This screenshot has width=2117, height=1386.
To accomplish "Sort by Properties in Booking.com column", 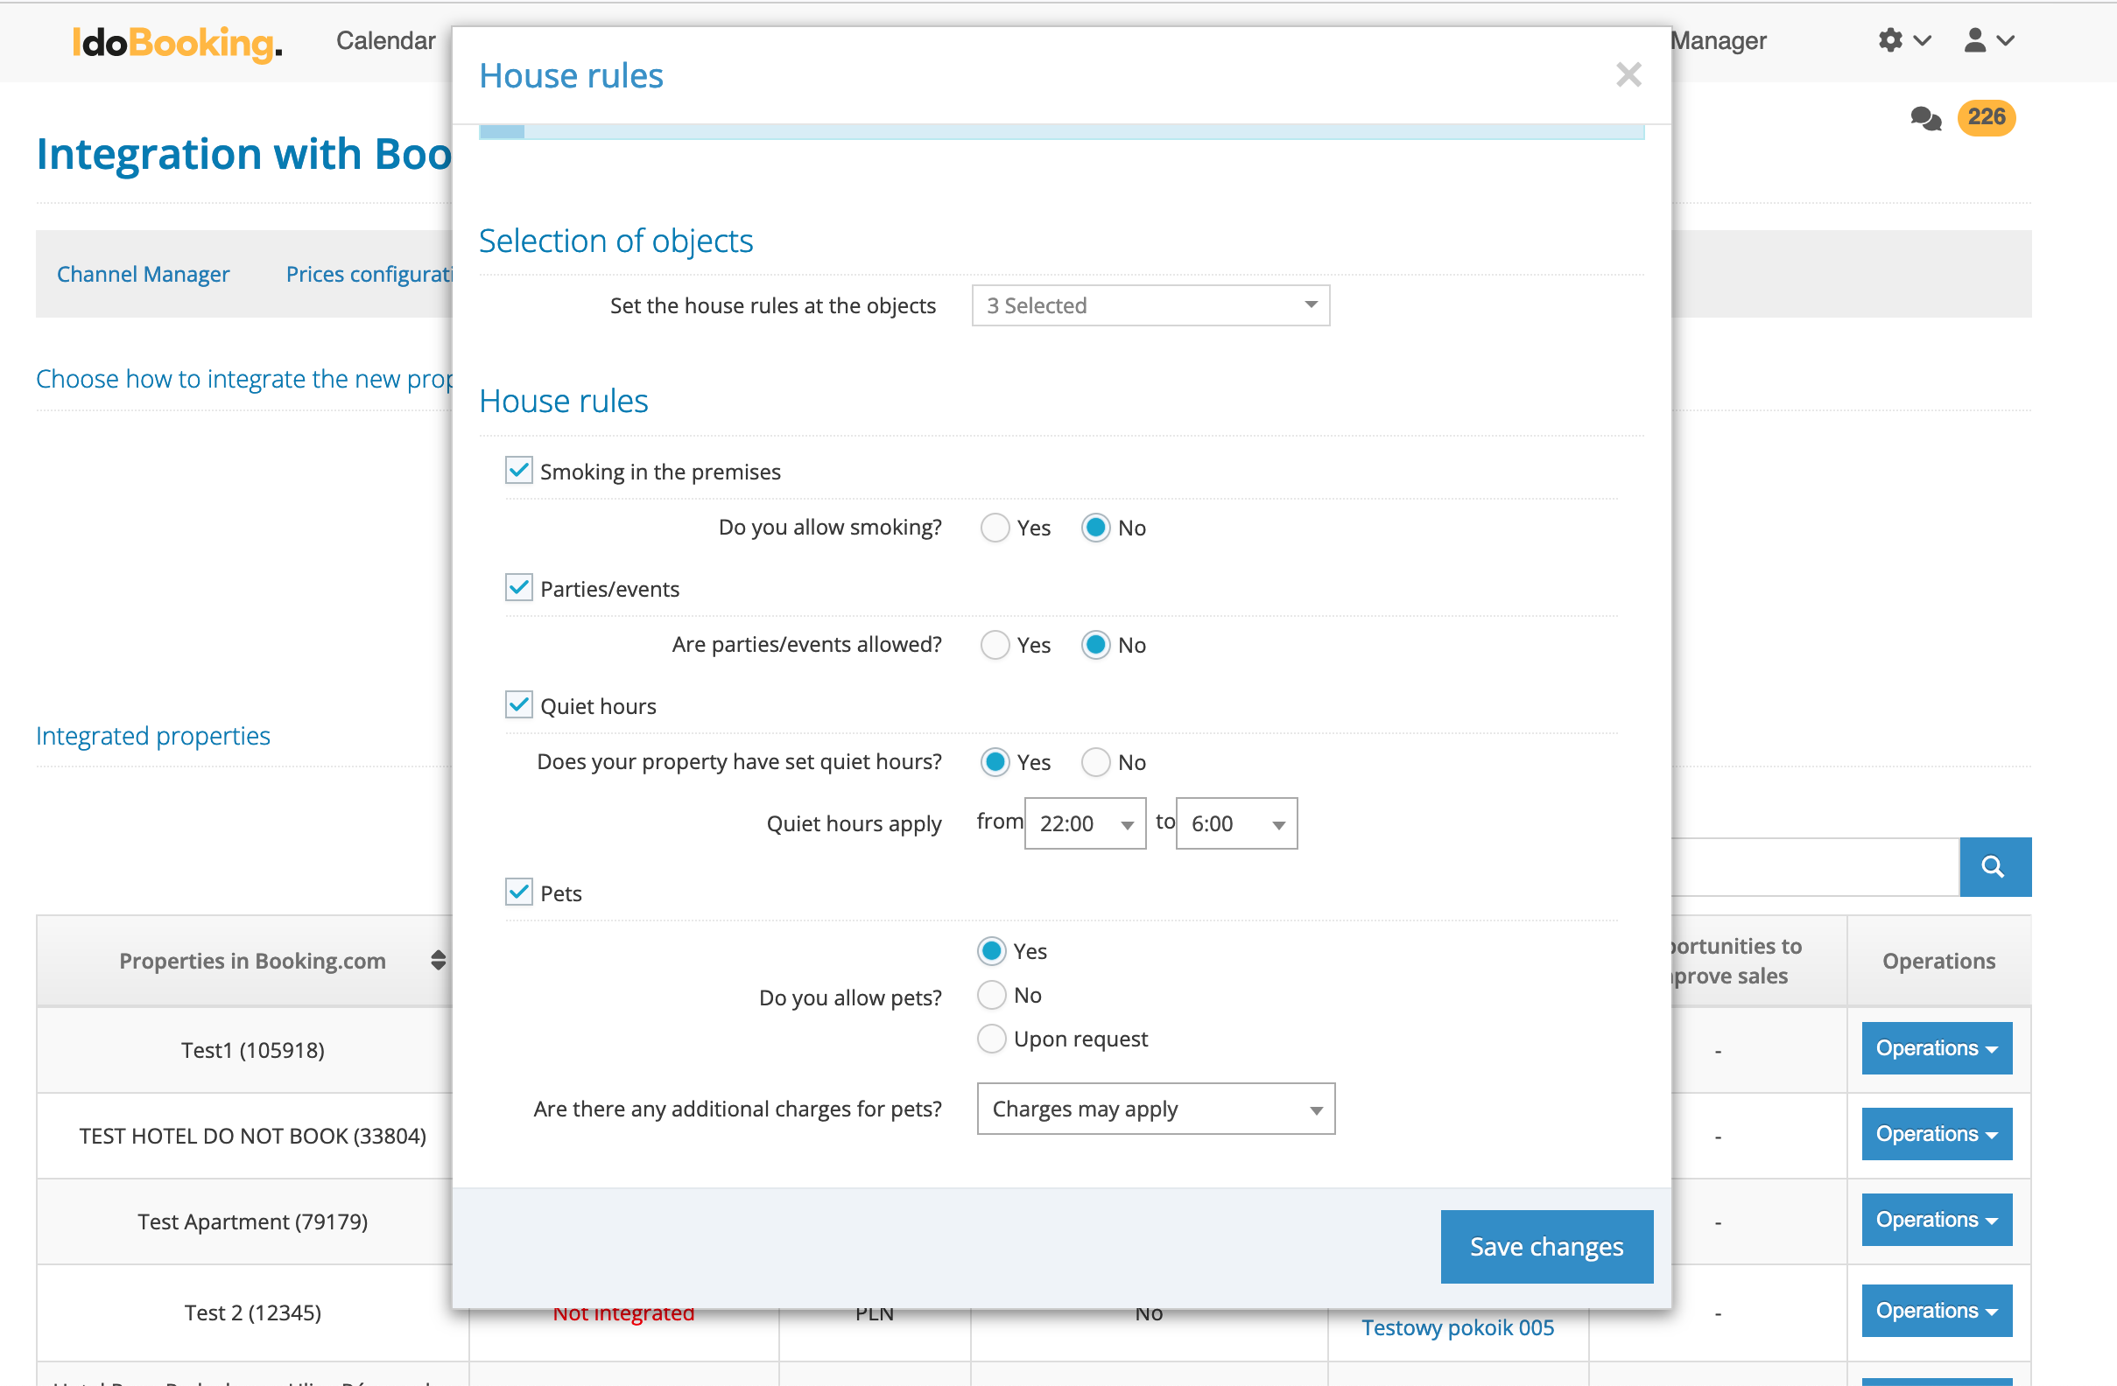I will [438, 960].
